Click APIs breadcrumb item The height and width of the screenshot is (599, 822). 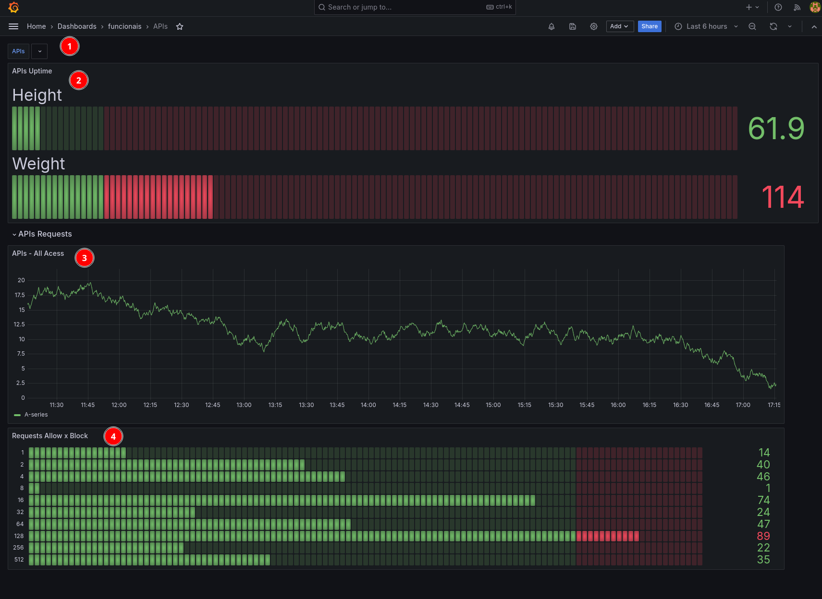tap(160, 26)
